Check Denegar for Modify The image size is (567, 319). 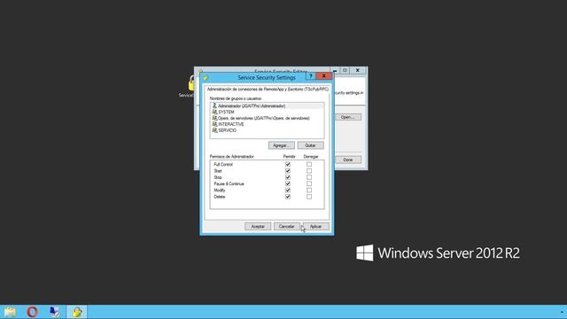pos(309,191)
